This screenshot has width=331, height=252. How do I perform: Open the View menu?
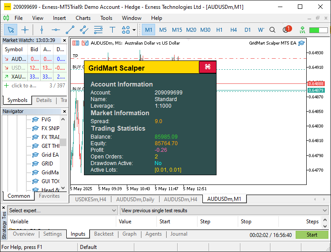(38, 18)
